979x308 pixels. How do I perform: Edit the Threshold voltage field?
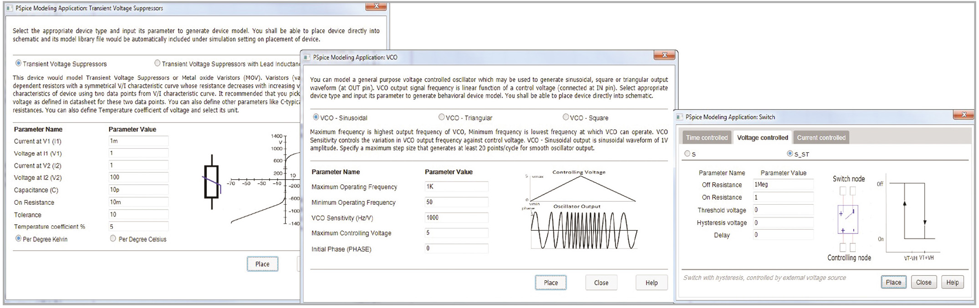(x=783, y=210)
